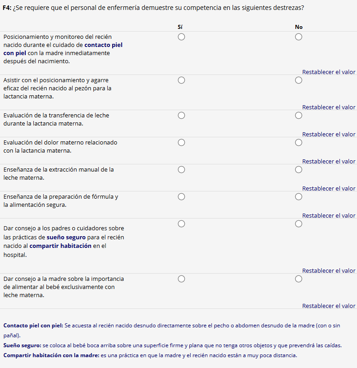Select Sí for contacto piel con piel positioning
This screenshot has height=368, width=357.
pyautogui.click(x=181, y=37)
